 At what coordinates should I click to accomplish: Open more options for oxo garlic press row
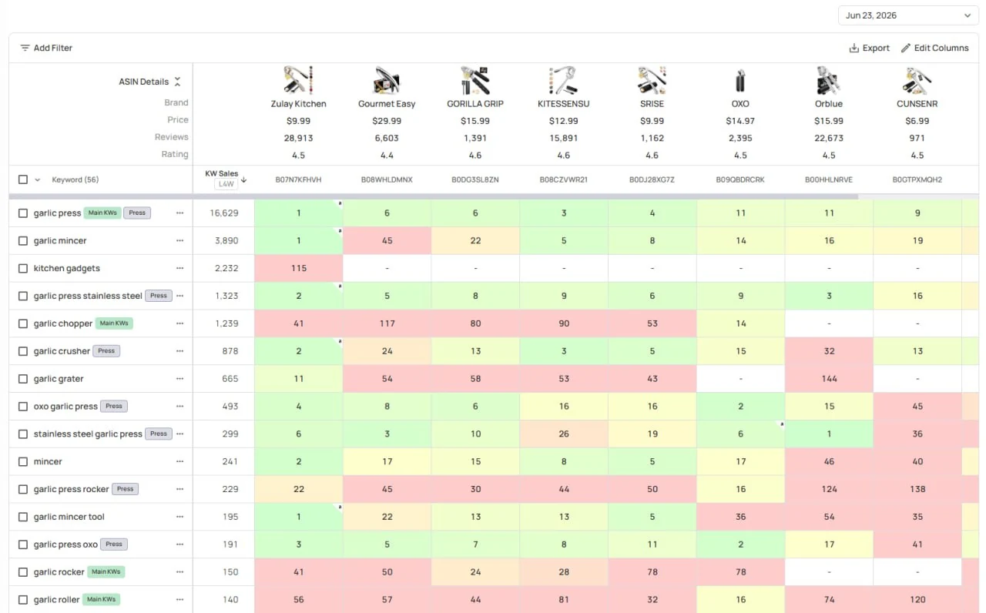179,407
